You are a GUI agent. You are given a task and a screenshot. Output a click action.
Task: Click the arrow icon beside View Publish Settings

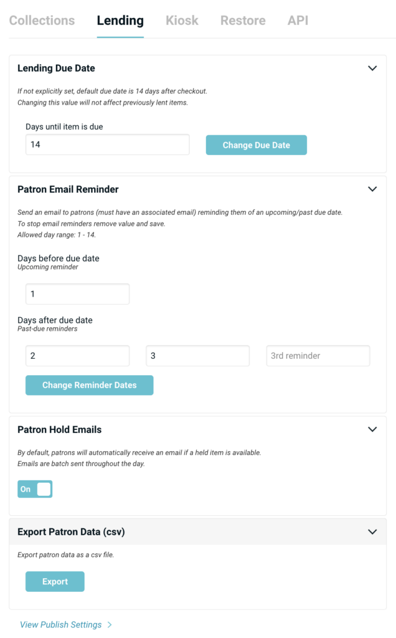pyautogui.click(x=110, y=624)
